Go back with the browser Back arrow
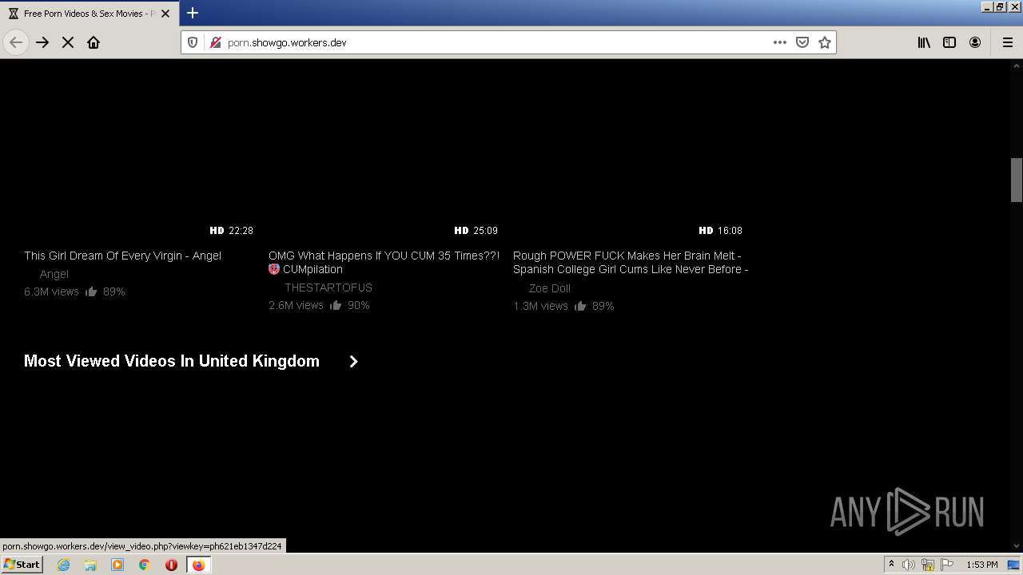 tap(16, 42)
